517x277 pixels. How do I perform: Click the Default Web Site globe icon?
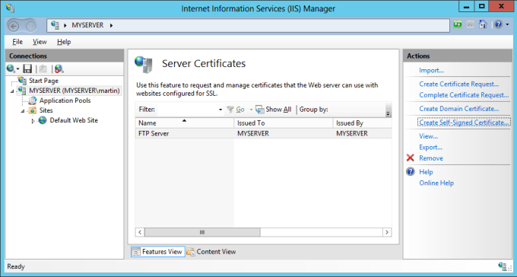click(43, 120)
